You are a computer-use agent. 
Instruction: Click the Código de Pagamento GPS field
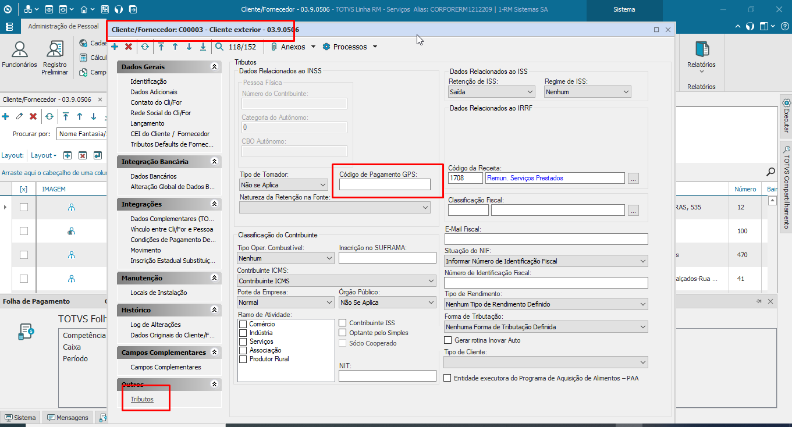tap(385, 184)
